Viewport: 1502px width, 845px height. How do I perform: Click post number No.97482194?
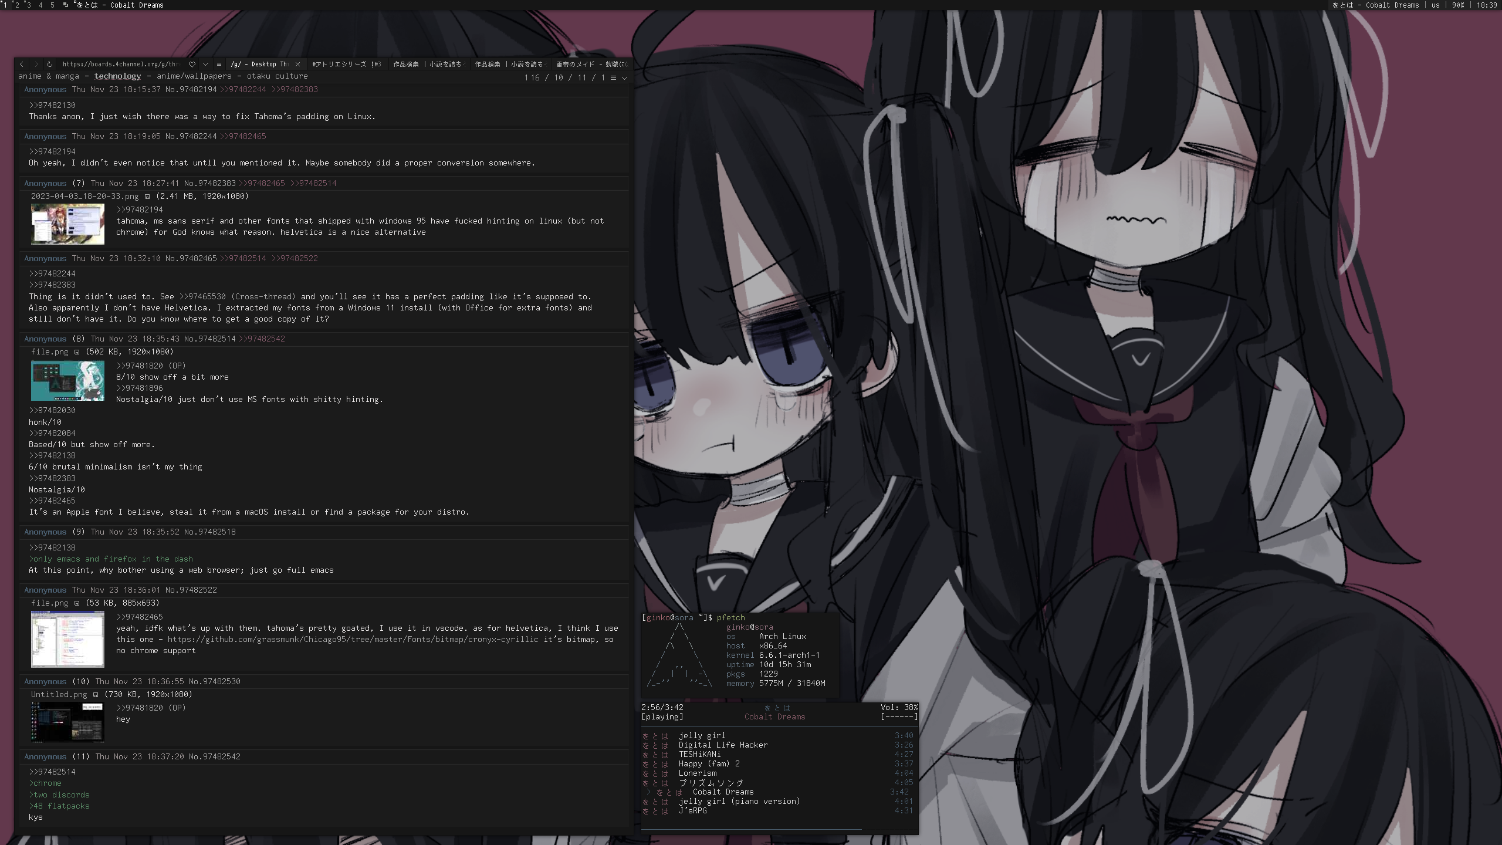[191, 90]
